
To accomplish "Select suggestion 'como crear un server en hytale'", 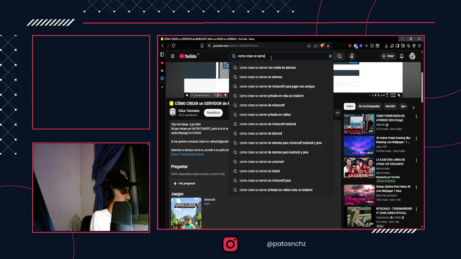I will (x=281, y=171).
